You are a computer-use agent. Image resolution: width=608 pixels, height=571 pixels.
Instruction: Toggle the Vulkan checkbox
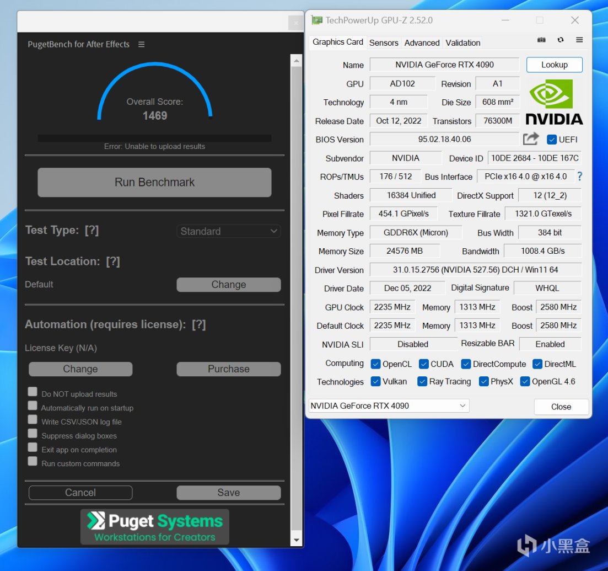click(375, 382)
